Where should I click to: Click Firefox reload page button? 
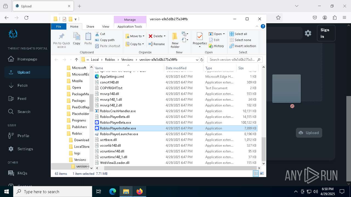pos(26,18)
